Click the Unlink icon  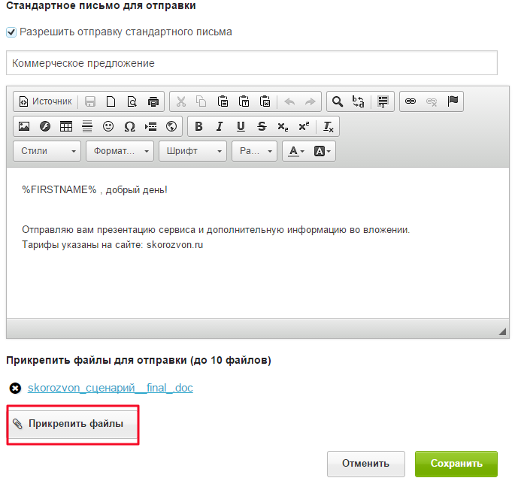click(432, 101)
